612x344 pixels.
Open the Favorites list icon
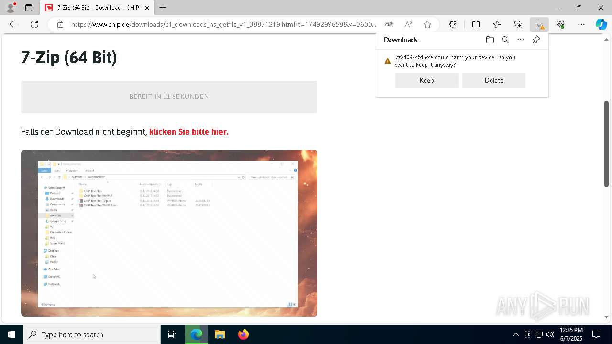tap(497, 24)
